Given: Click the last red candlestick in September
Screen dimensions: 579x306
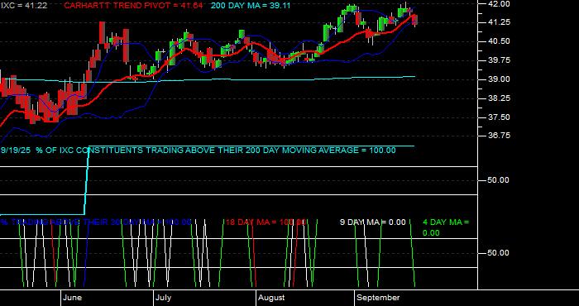Looking at the screenshot, I should [x=415, y=20].
